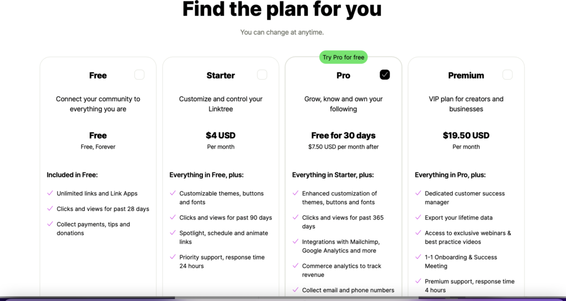Click checkmark icon beside "Customizable themes, buttons and fonts"

(x=172, y=193)
